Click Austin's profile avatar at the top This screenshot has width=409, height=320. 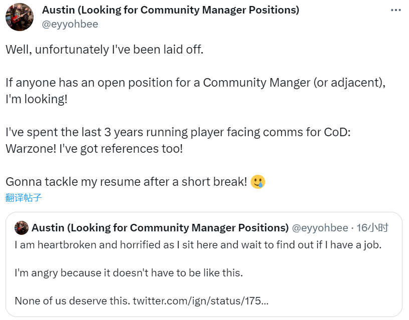coord(20,17)
